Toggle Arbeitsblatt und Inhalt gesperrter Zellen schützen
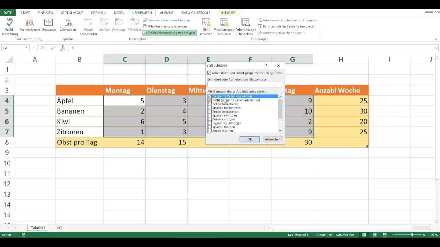The width and height of the screenshot is (440, 247). click(245, 73)
